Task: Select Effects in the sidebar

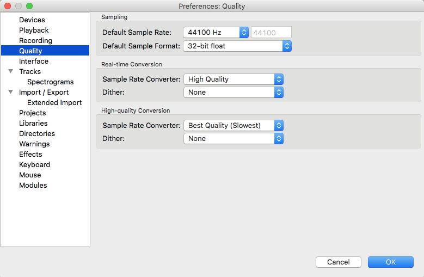Action: tap(30, 154)
